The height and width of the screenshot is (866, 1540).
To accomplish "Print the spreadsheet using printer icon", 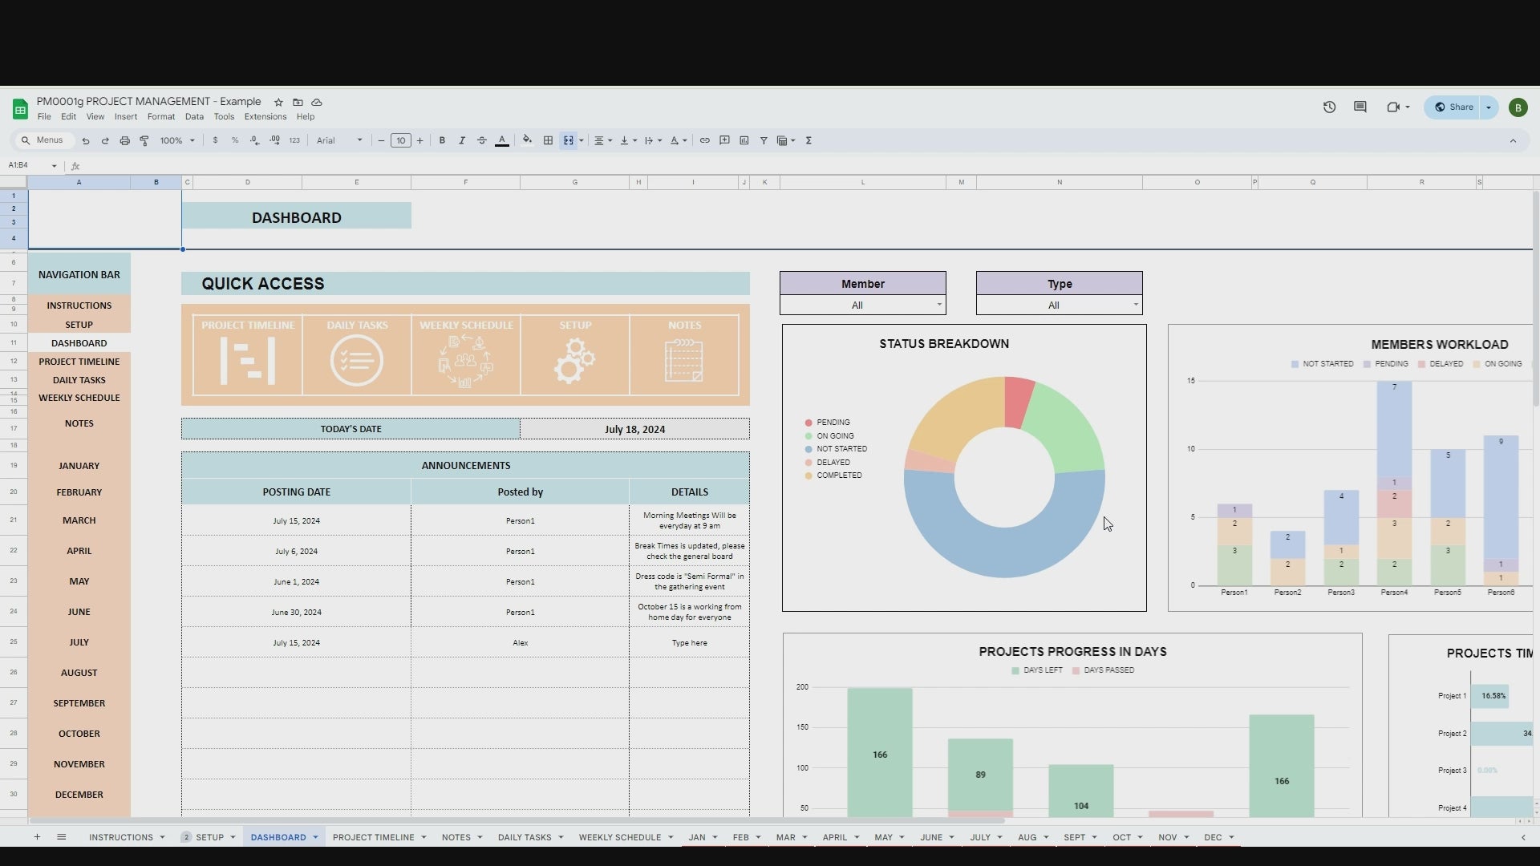I will click(124, 140).
